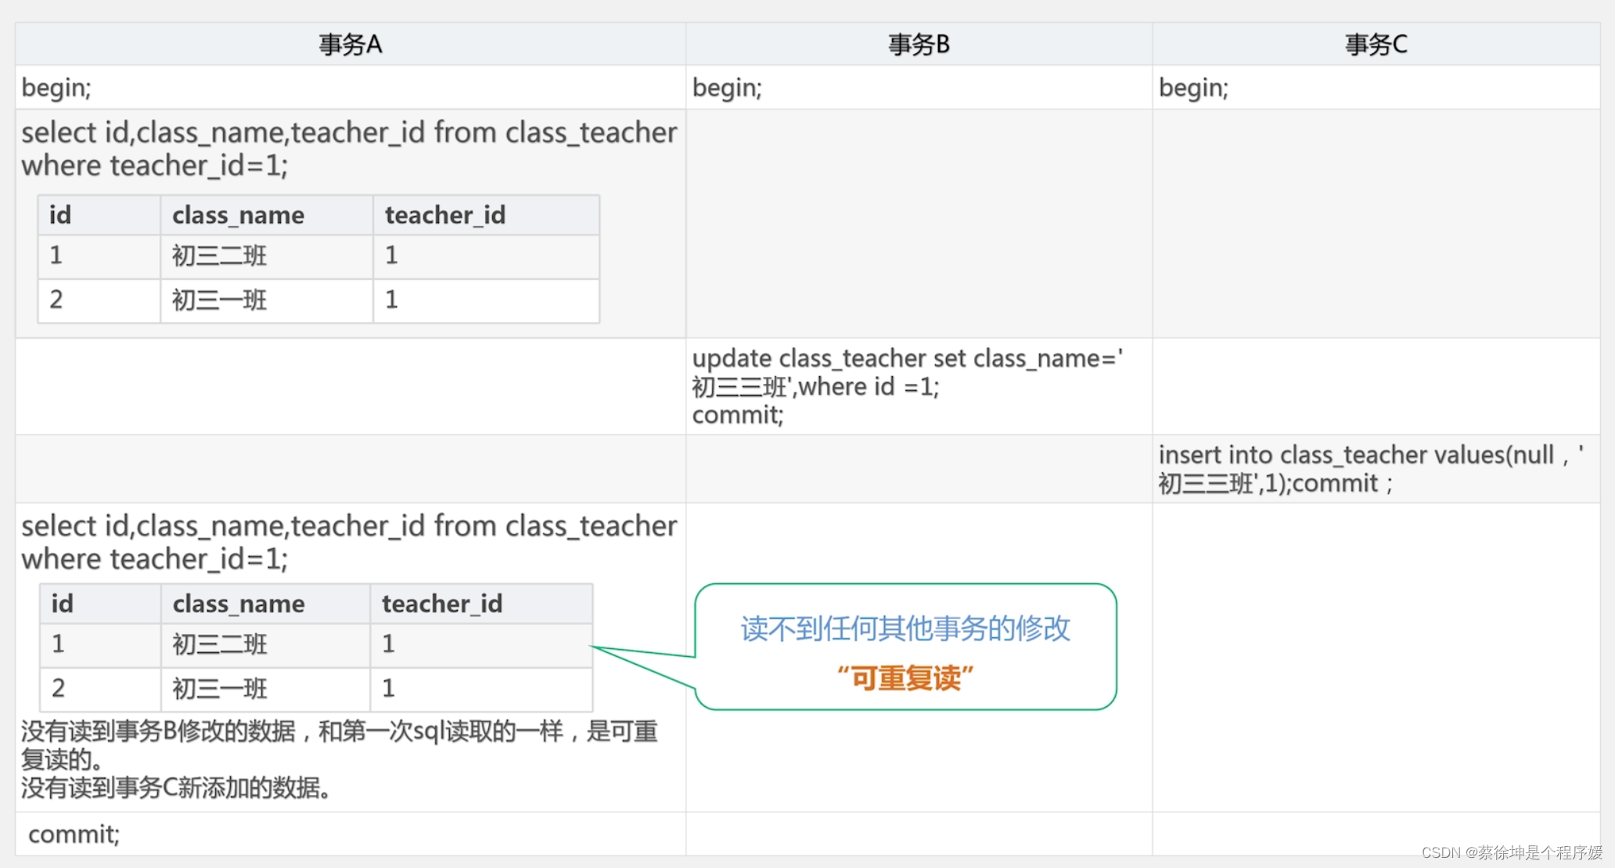Click the id column header in first result table
The height and width of the screenshot is (868, 1615).
pos(59,214)
